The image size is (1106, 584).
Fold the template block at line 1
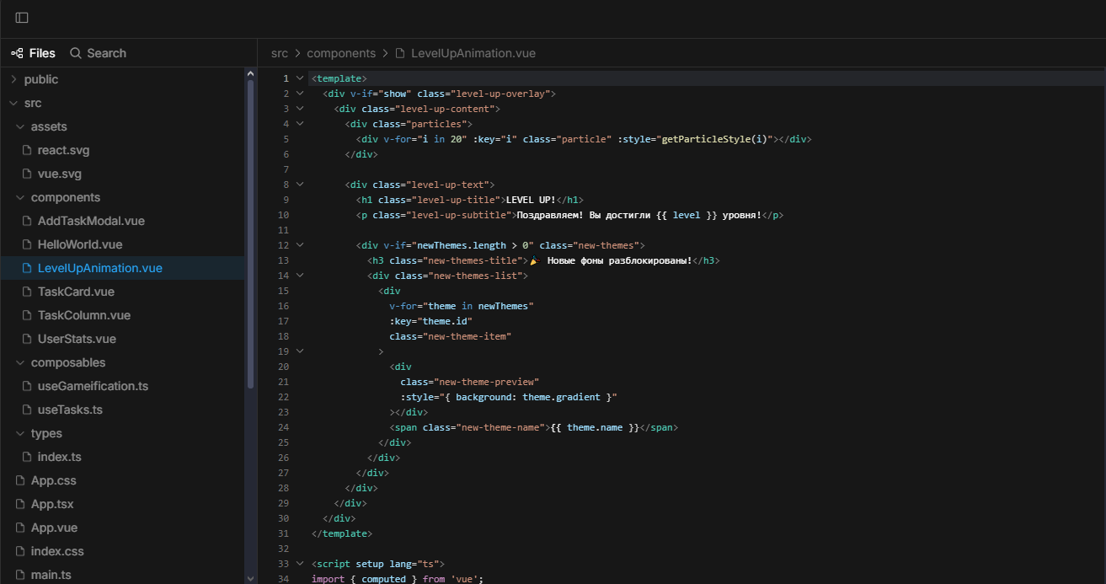click(300, 78)
